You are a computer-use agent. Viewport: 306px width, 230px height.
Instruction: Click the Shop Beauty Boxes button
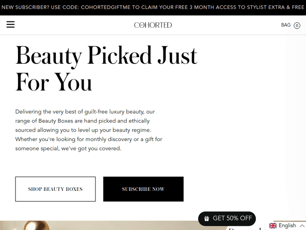coord(55,189)
